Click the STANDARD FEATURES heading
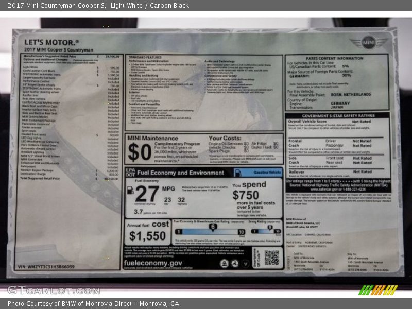The image size is (412, 309). (145, 57)
